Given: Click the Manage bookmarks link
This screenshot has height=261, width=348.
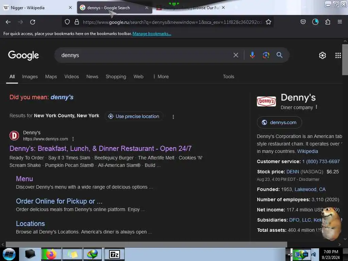Looking at the screenshot, I should pos(152,34).
